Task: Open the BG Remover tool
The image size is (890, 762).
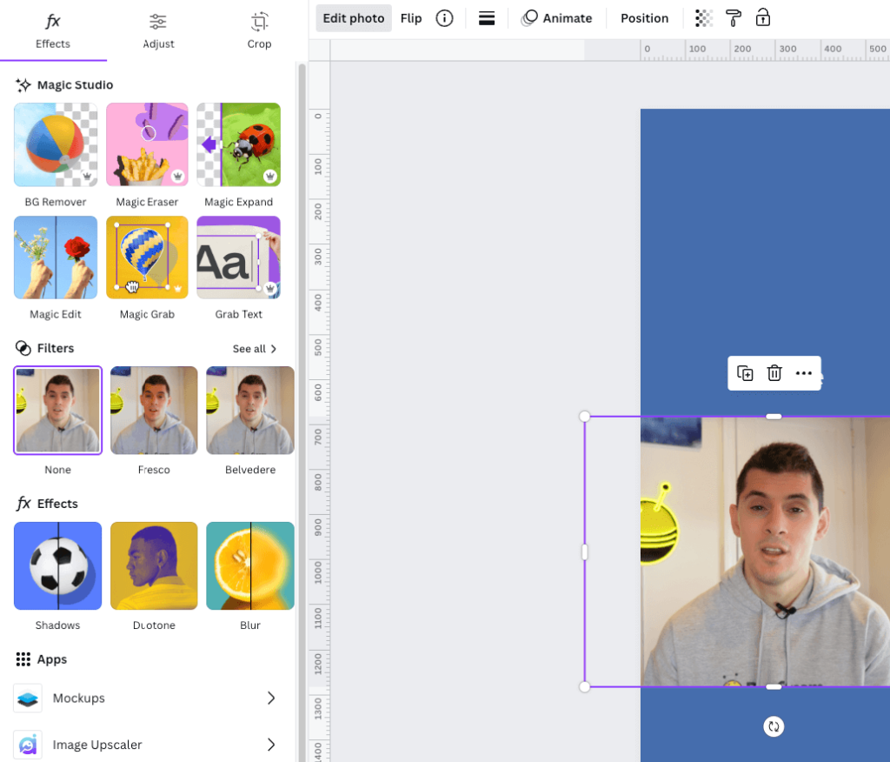Action: 56,145
